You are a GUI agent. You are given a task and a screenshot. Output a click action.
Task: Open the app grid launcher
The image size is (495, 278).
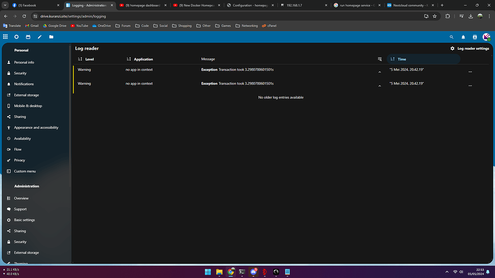pos(5,37)
